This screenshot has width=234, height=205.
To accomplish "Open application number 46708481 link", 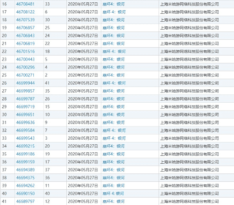I will coord(26,4).
